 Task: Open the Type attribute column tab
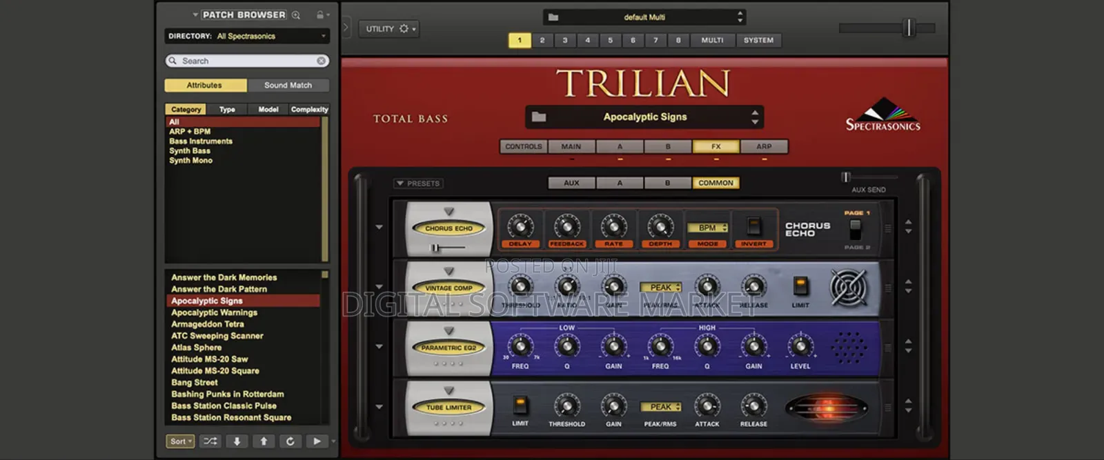[227, 109]
